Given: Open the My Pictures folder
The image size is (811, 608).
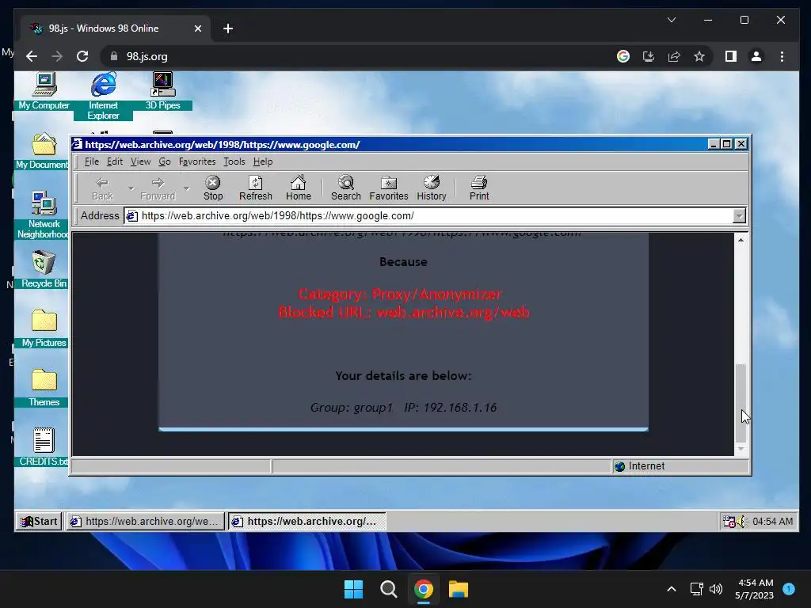Looking at the screenshot, I should 44,329.
